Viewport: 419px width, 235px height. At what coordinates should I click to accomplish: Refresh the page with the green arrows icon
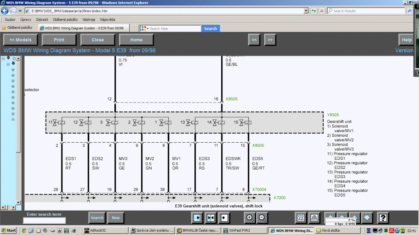click(x=314, y=11)
